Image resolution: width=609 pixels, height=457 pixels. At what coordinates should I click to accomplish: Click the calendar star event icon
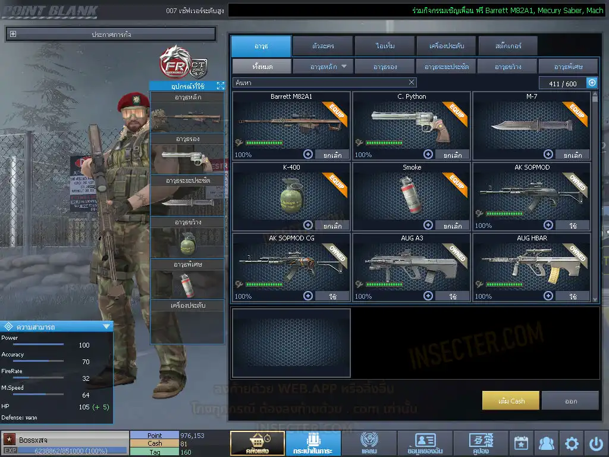click(521, 443)
